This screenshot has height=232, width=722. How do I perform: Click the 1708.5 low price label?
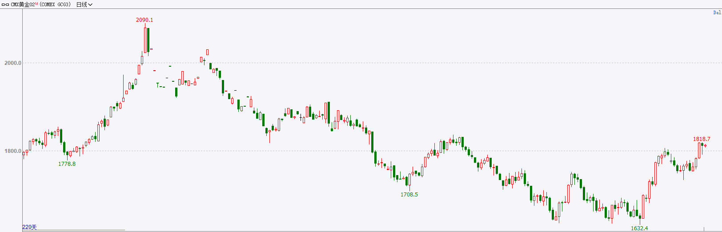409,195
